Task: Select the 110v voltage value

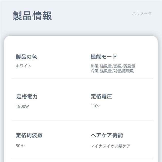Action: point(95,106)
